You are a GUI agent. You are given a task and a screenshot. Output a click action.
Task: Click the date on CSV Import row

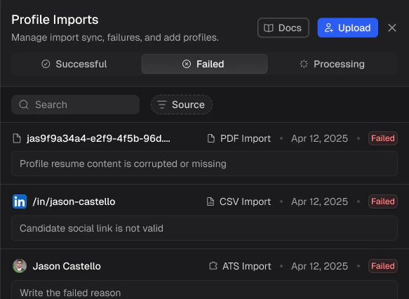(x=319, y=201)
